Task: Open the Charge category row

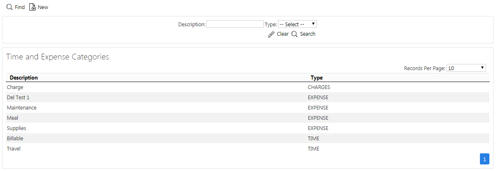Action: click(248, 87)
